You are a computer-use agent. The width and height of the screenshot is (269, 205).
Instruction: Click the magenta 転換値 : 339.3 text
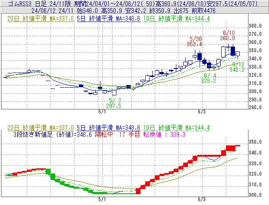tap(164, 134)
